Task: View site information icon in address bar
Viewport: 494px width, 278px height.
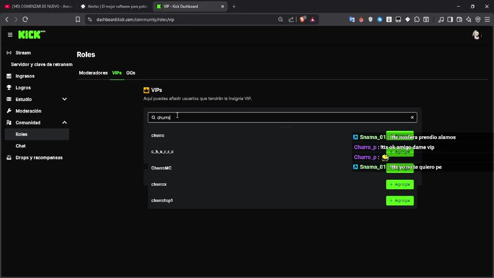Action: tap(90, 19)
